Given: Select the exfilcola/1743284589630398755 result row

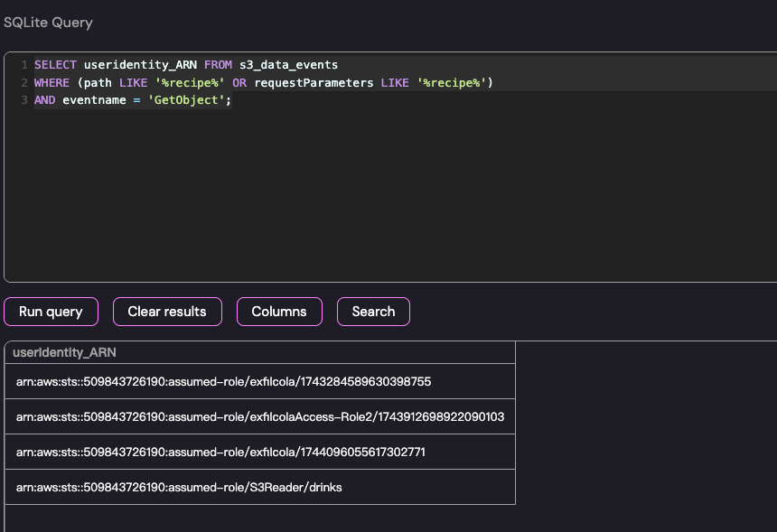Looking at the screenshot, I should [x=223, y=381].
